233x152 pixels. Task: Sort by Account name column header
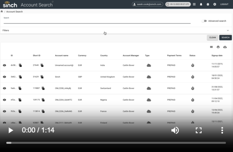tap(62, 55)
